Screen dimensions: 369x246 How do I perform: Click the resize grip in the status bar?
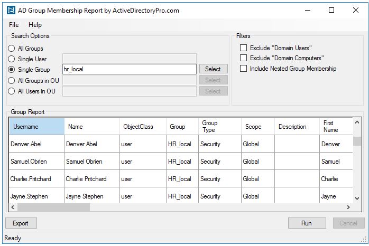click(x=364, y=240)
